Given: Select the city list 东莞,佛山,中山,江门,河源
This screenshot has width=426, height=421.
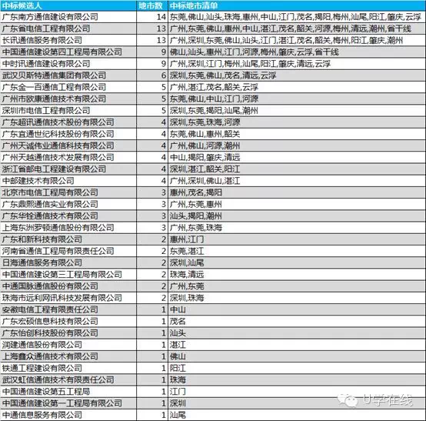Looking at the screenshot, I should (297, 99).
